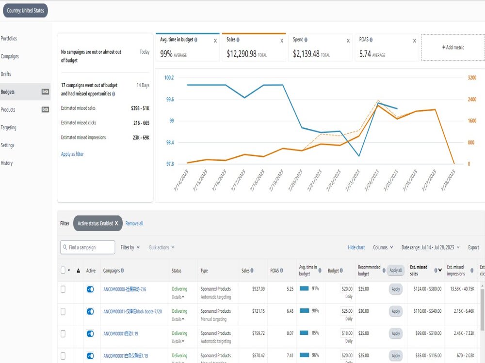The image size is (485, 363).
Task: Remove the ROAS metric card
Action: (x=415, y=41)
